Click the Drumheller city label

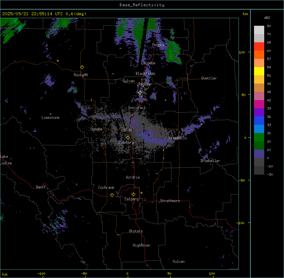(x=210, y=161)
